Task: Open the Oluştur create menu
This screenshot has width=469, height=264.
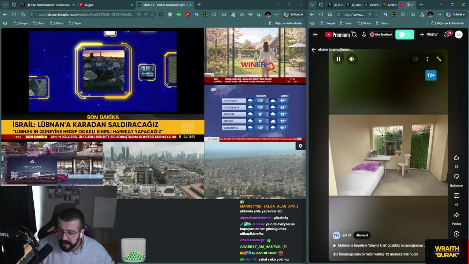Action: point(429,34)
